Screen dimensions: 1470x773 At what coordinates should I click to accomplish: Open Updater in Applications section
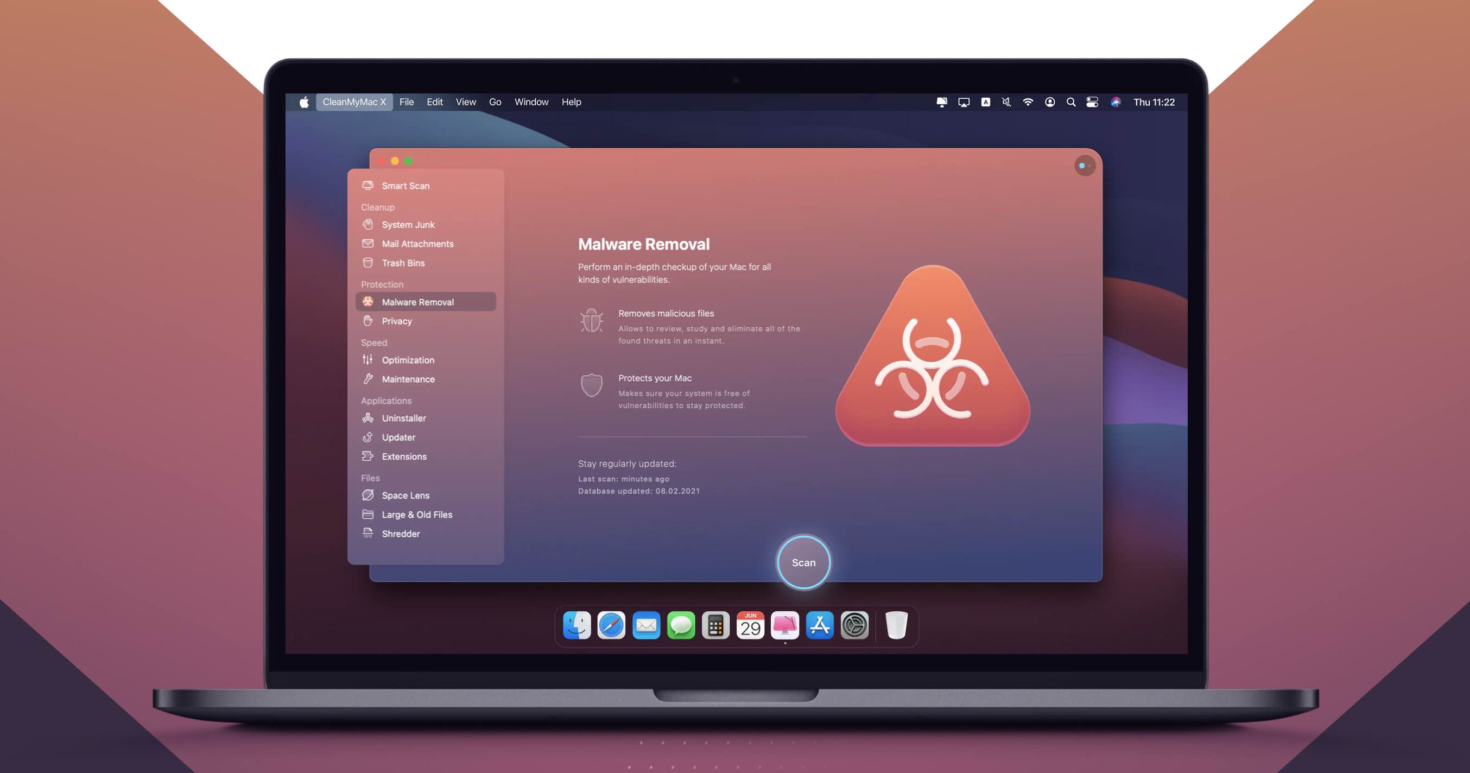400,436
